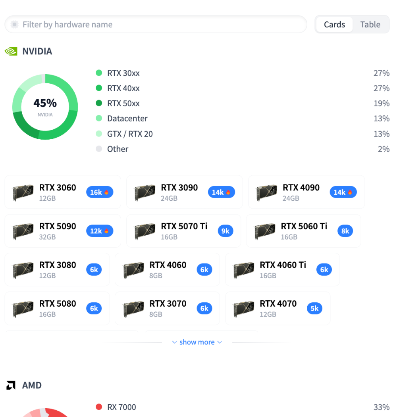Viewport: 397px width, 417px height.
Task: Click chevron left of show more
Action: [x=175, y=342]
